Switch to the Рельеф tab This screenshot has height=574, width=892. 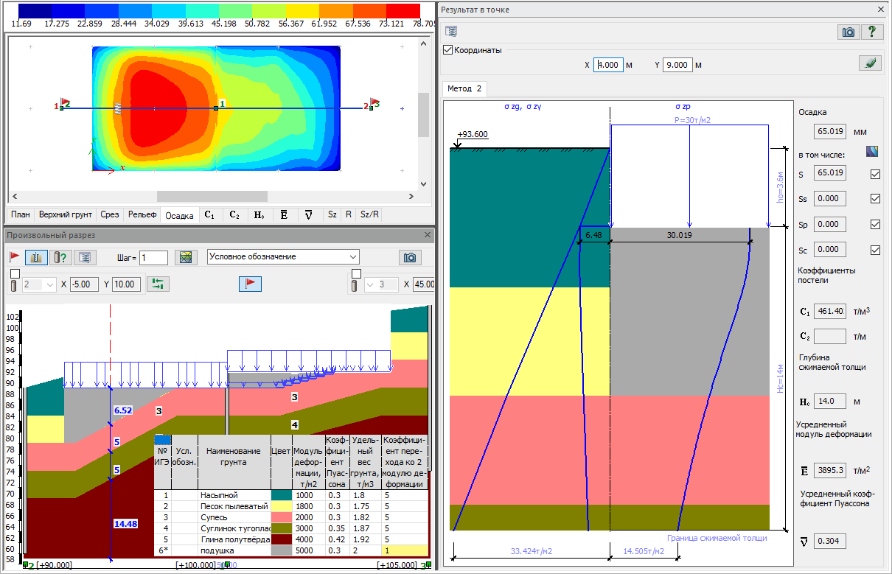(x=142, y=214)
